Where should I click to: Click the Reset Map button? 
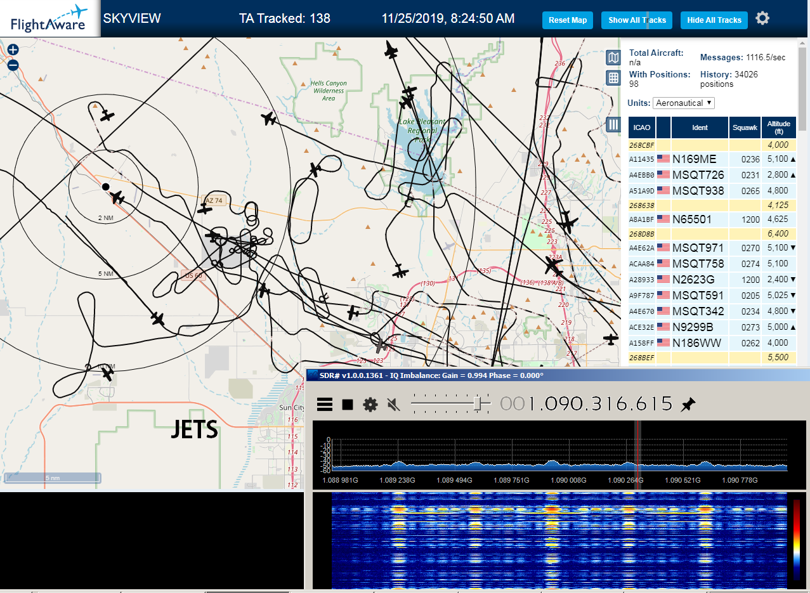pyautogui.click(x=568, y=20)
